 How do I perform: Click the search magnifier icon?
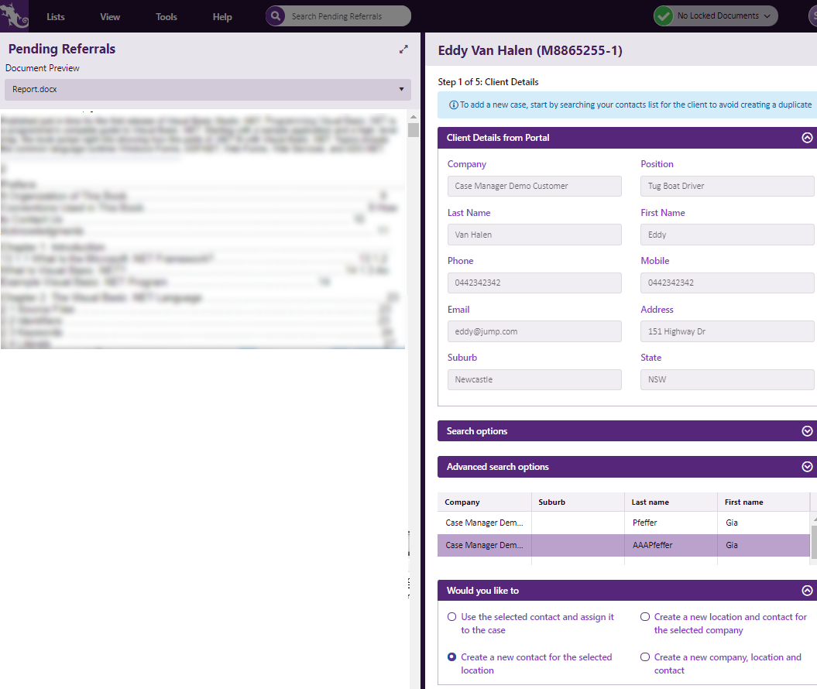[x=276, y=16]
